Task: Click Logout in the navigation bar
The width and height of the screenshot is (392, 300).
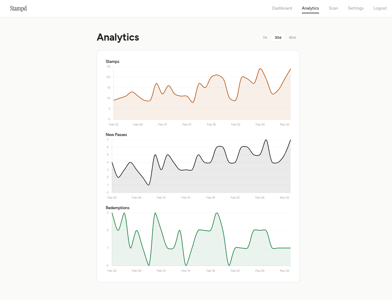Action: pos(380,8)
